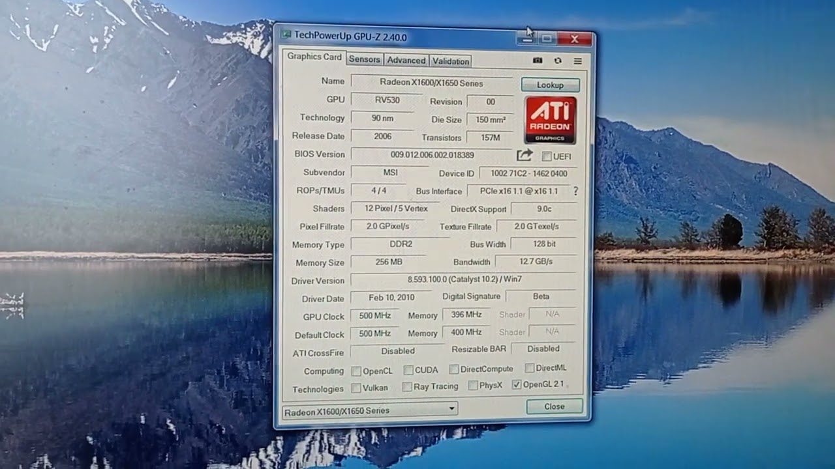This screenshot has height=469, width=835.
Task: Open the Radeon X1600/X1650 Series GPU dropdown
Action: pos(370,410)
